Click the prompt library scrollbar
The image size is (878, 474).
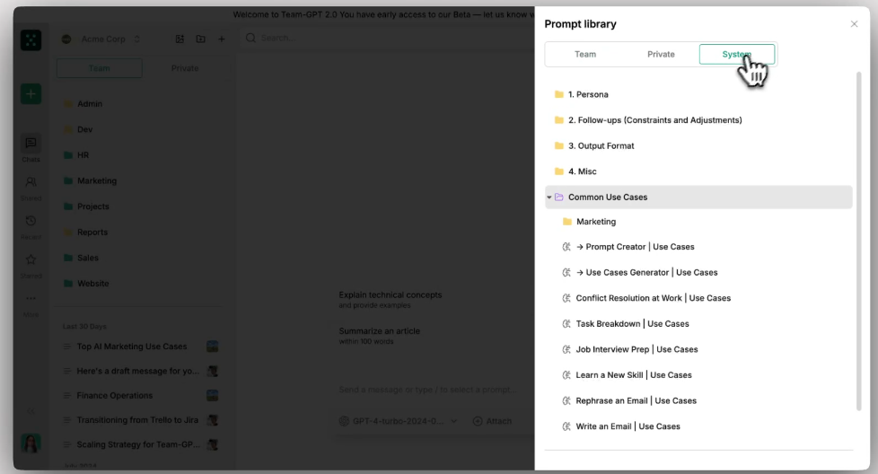pyautogui.click(x=859, y=241)
